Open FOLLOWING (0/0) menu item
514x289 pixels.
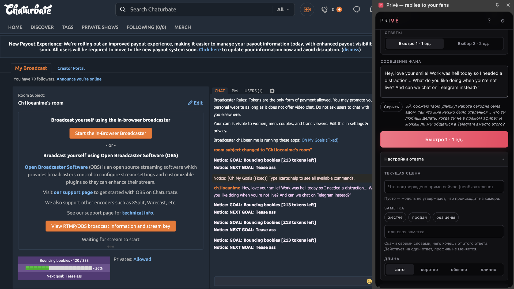[x=146, y=27]
